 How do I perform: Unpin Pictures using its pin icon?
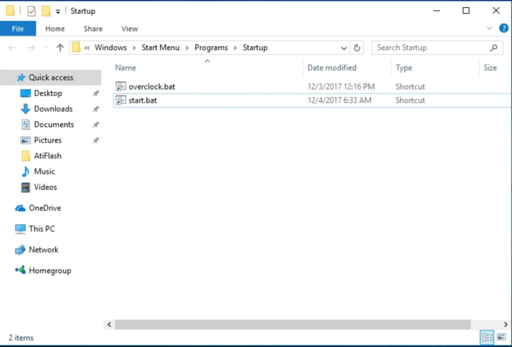[96, 140]
